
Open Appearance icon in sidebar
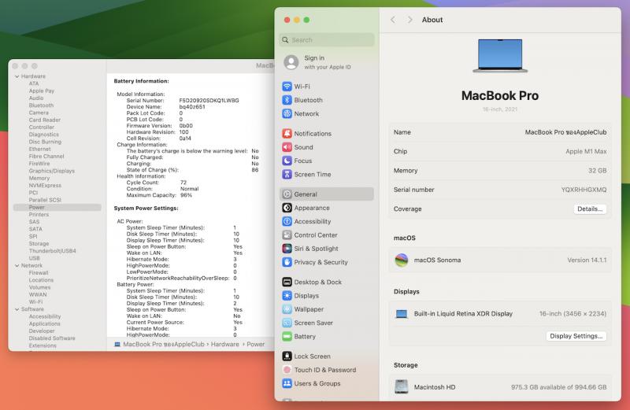pos(287,208)
